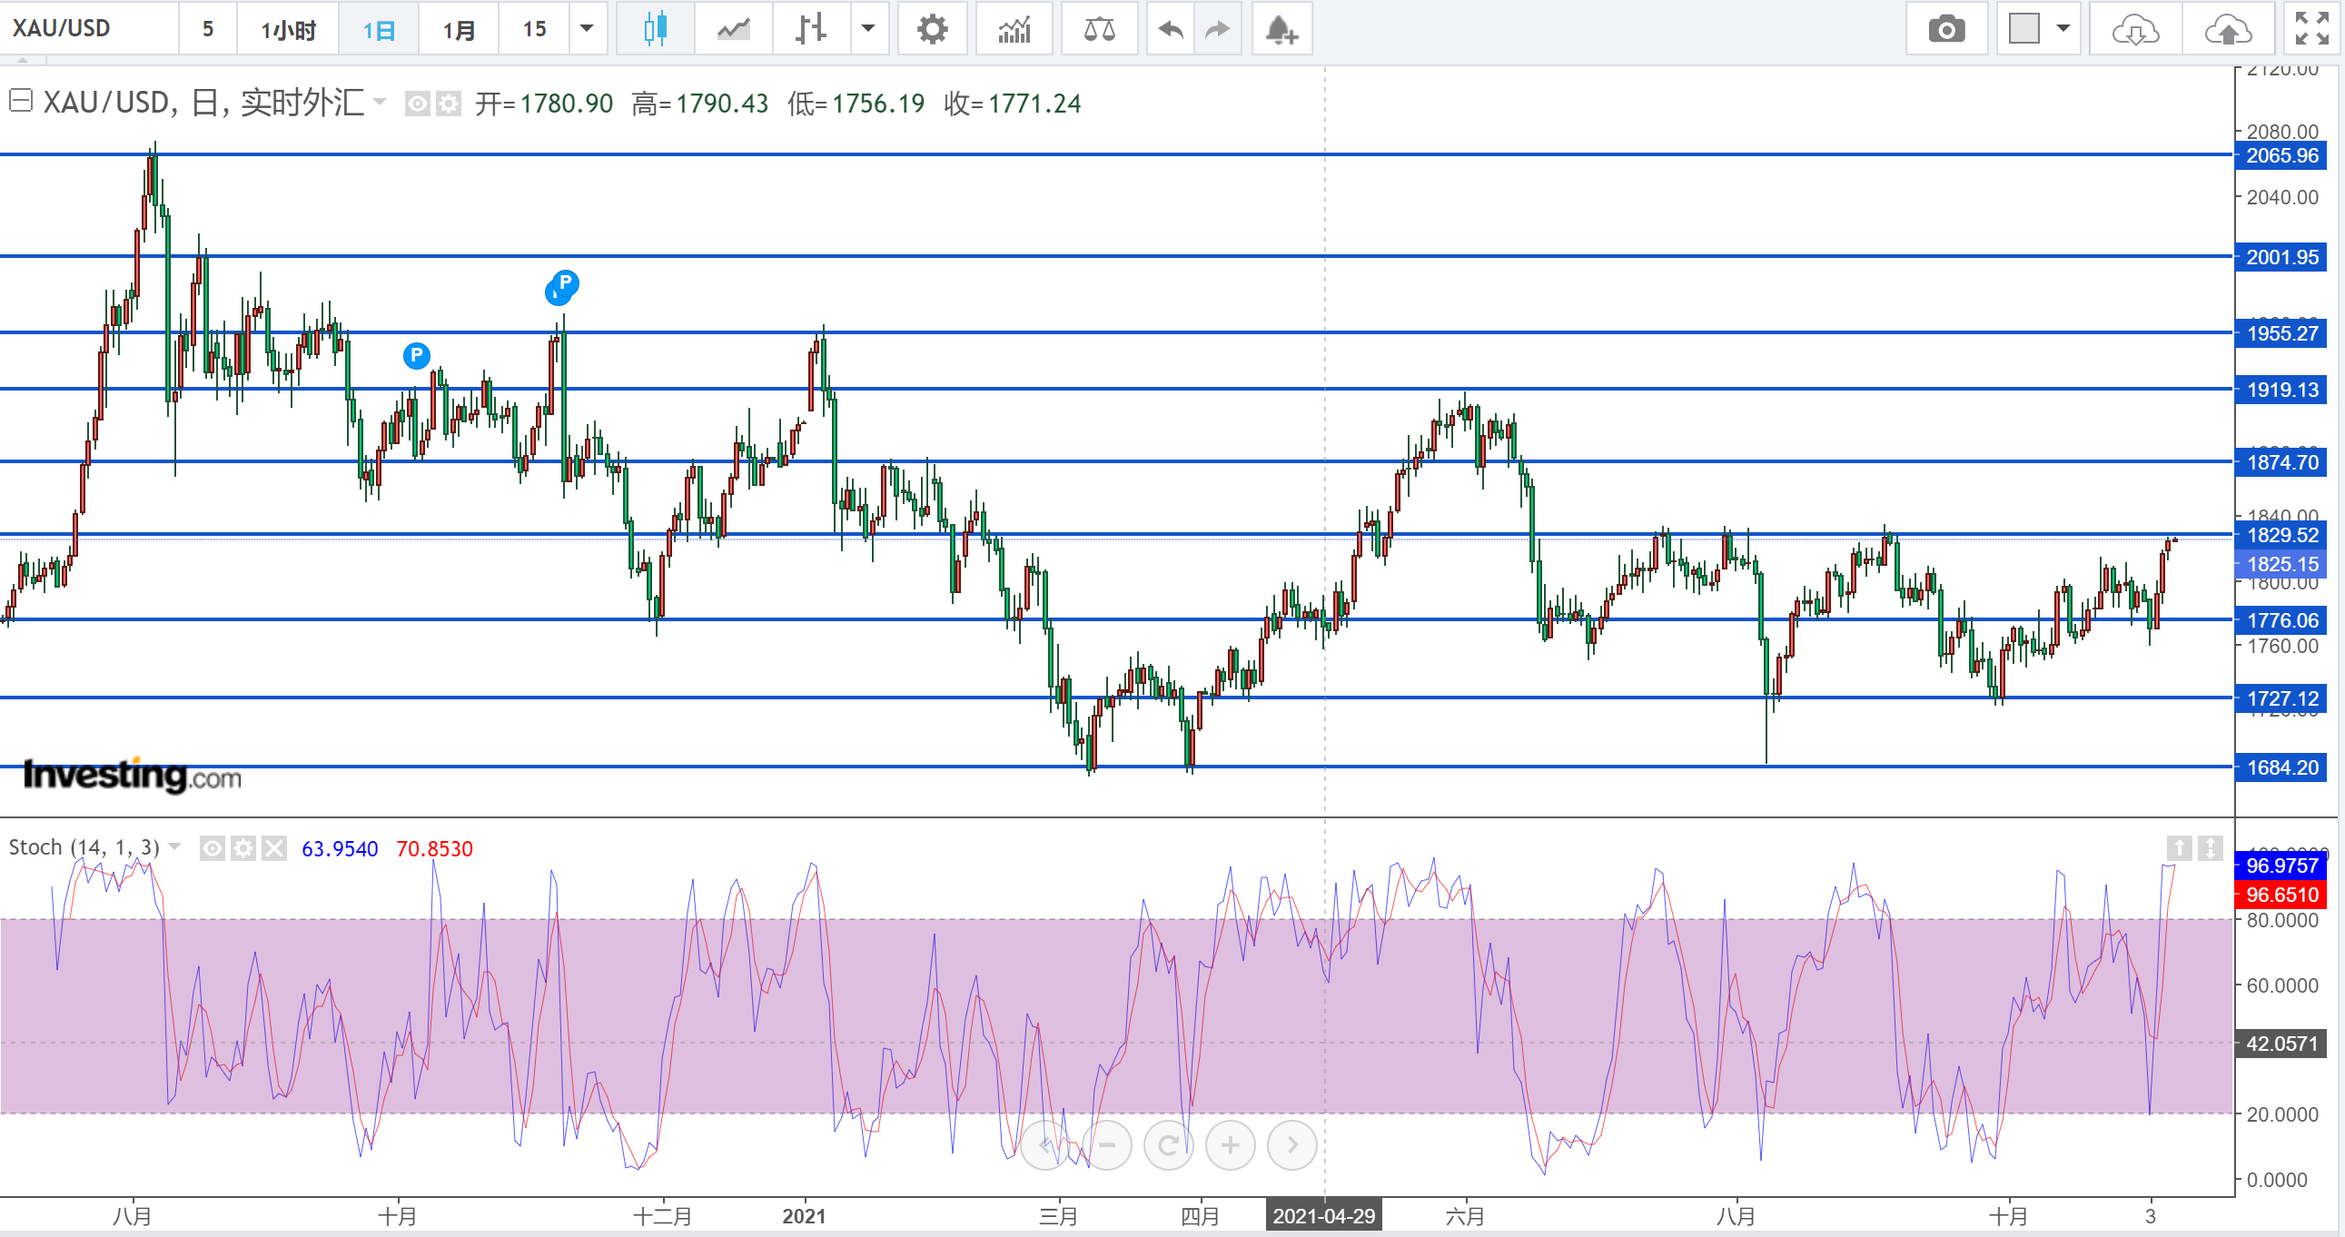Collapse the XAU/USD legend box
Screen dimensions: 2345x1237
(21, 100)
